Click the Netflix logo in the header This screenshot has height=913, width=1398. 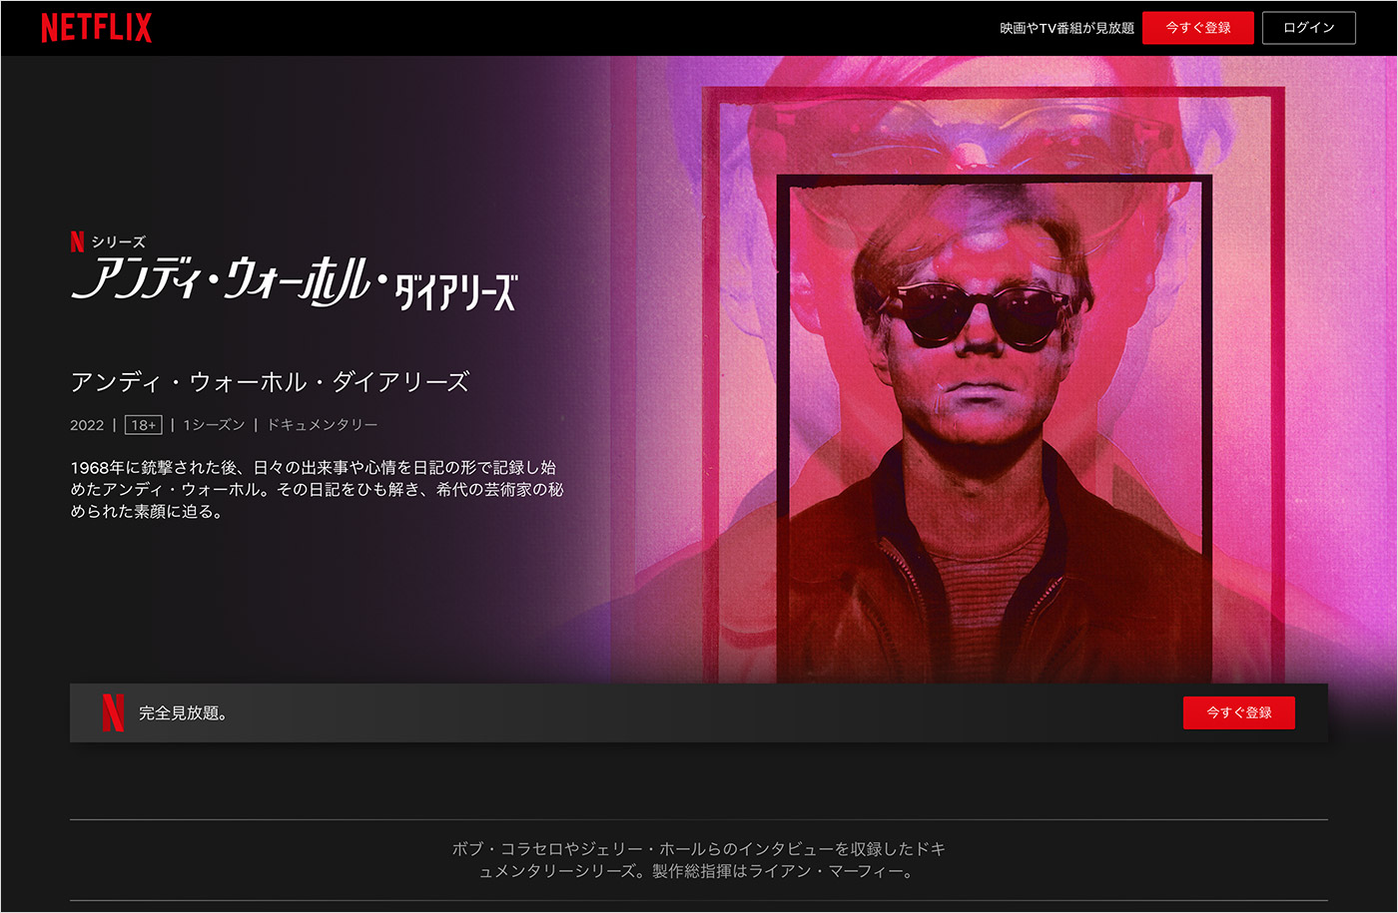click(x=96, y=28)
